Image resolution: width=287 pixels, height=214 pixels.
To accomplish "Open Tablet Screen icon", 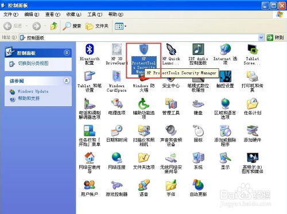I will [253, 49].
